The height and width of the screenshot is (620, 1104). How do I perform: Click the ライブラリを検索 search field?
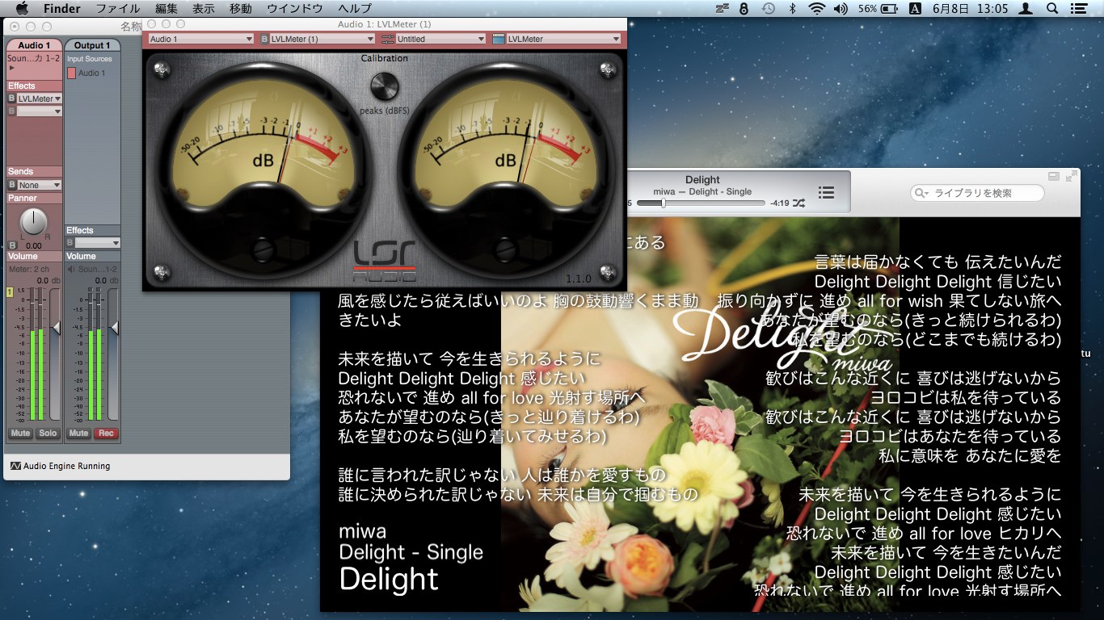coord(977,193)
